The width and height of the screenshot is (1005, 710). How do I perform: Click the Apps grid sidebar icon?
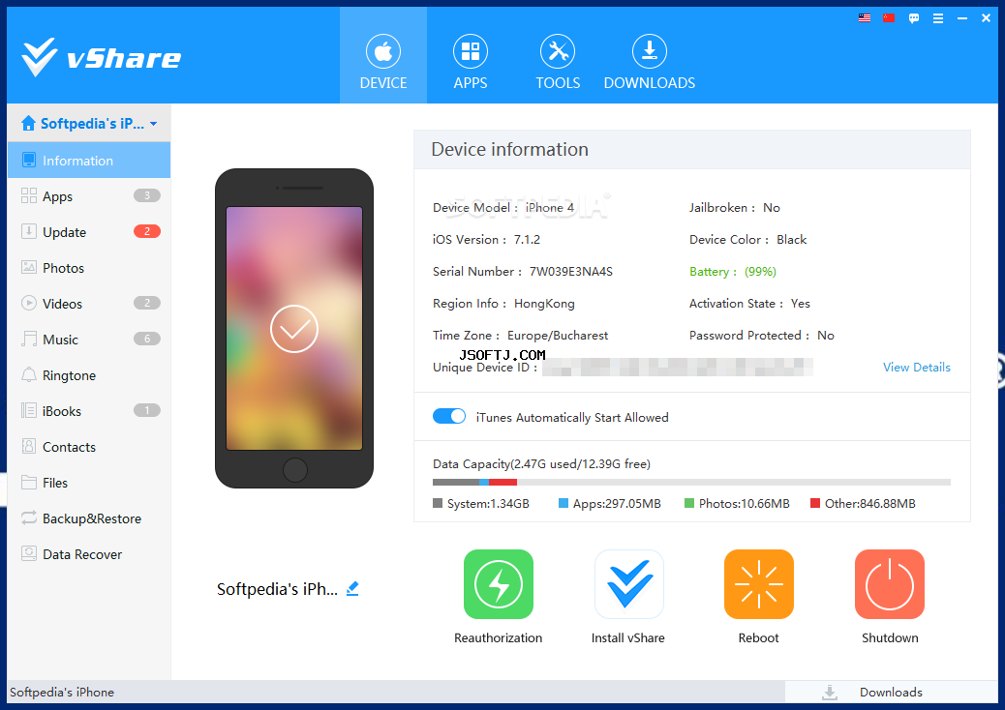point(29,196)
